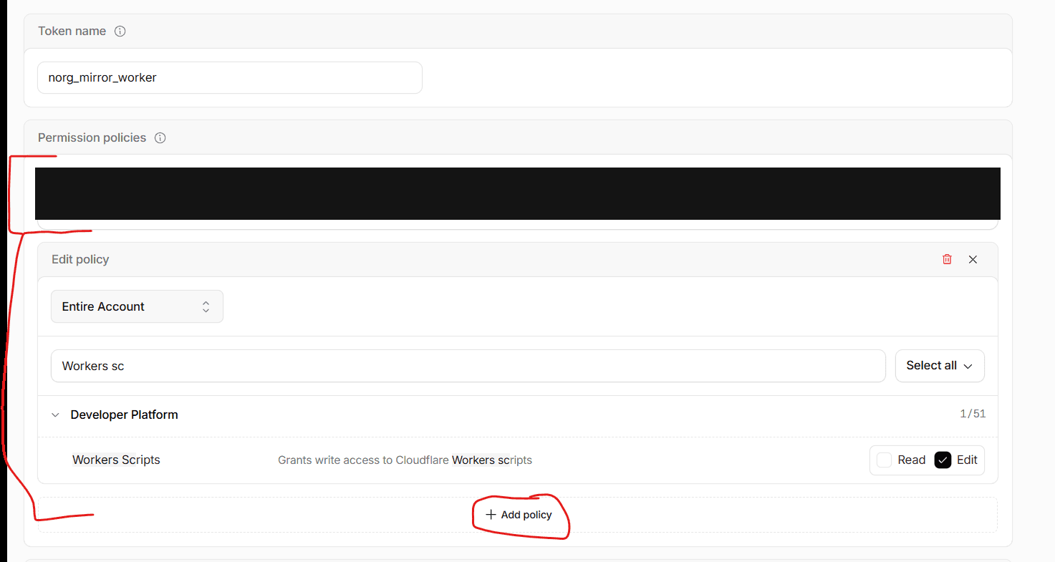This screenshot has height=562, width=1055.
Task: Click the info icon beside Token name
Action: [x=120, y=32]
